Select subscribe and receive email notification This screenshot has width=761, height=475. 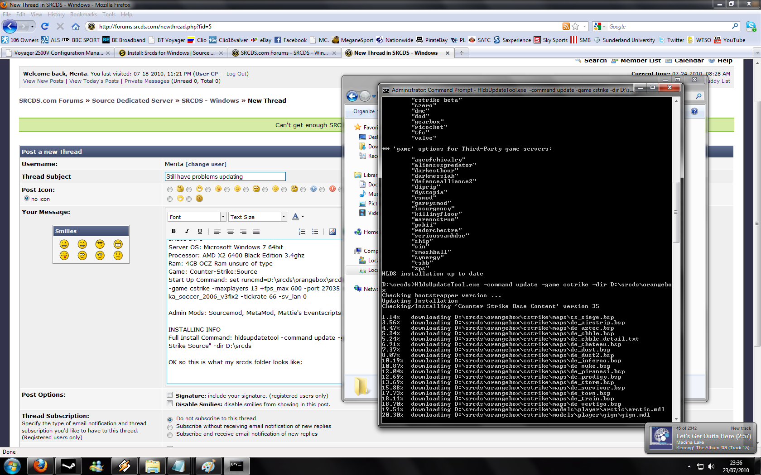tap(170, 435)
